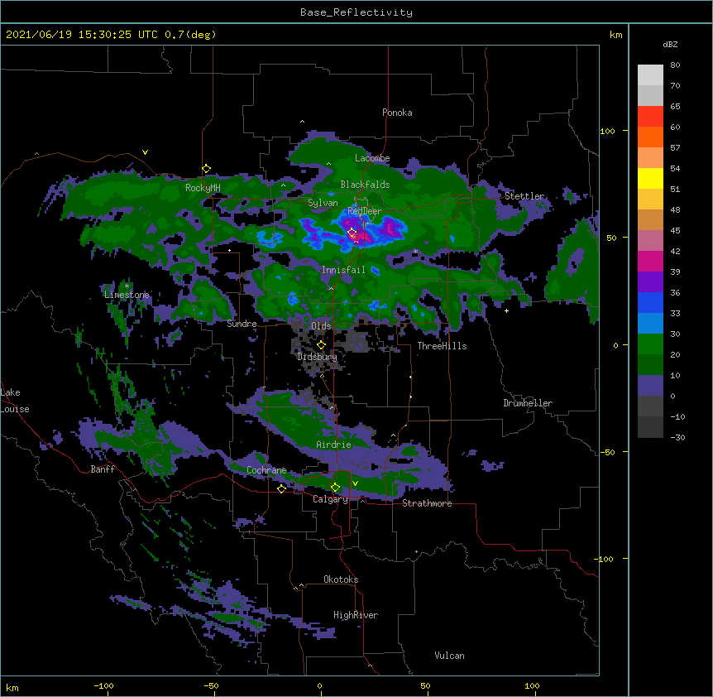
Task: Click the 65 value on dBZ legend
Action: [675, 107]
